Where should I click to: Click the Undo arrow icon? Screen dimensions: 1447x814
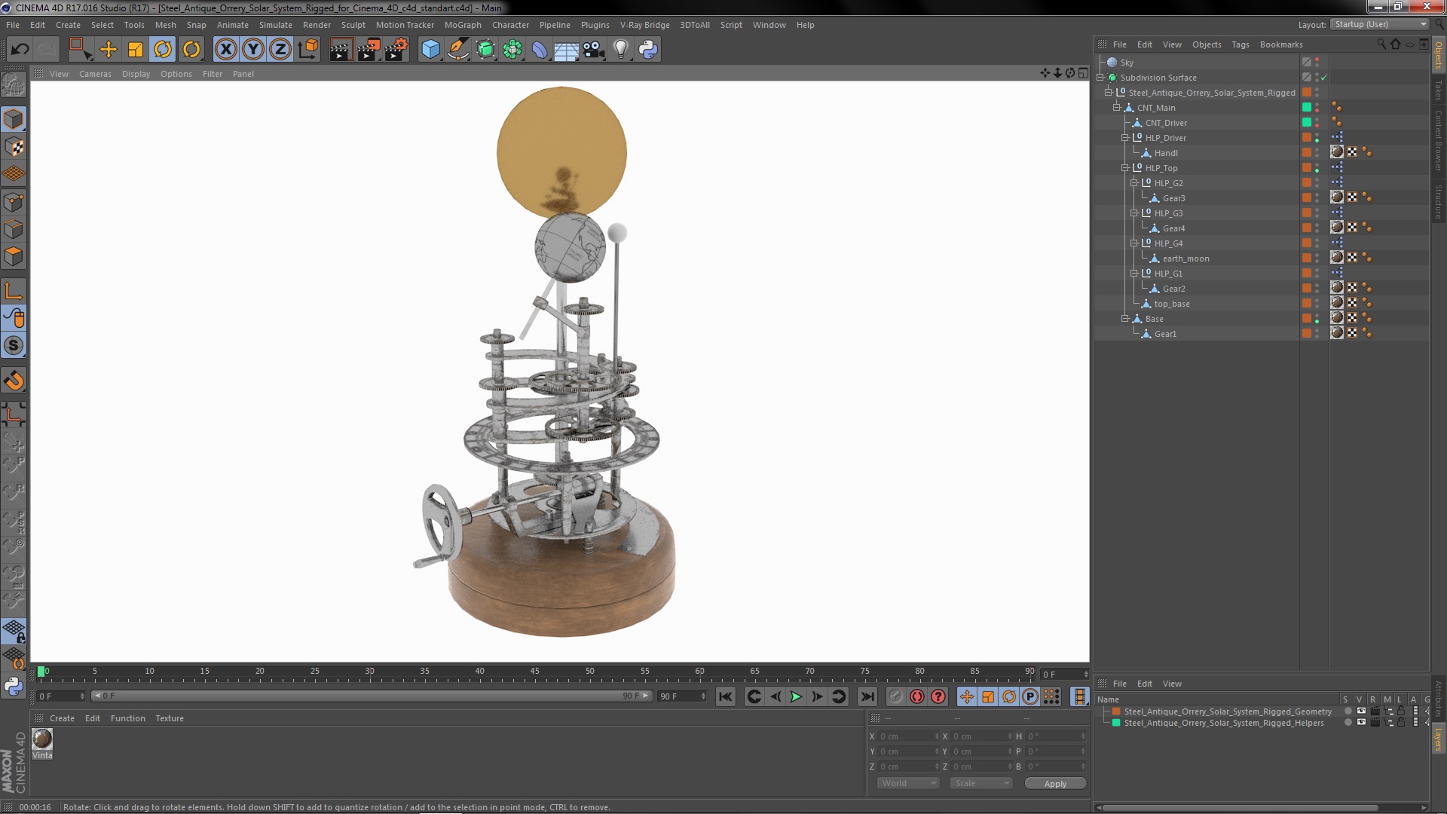point(20,50)
